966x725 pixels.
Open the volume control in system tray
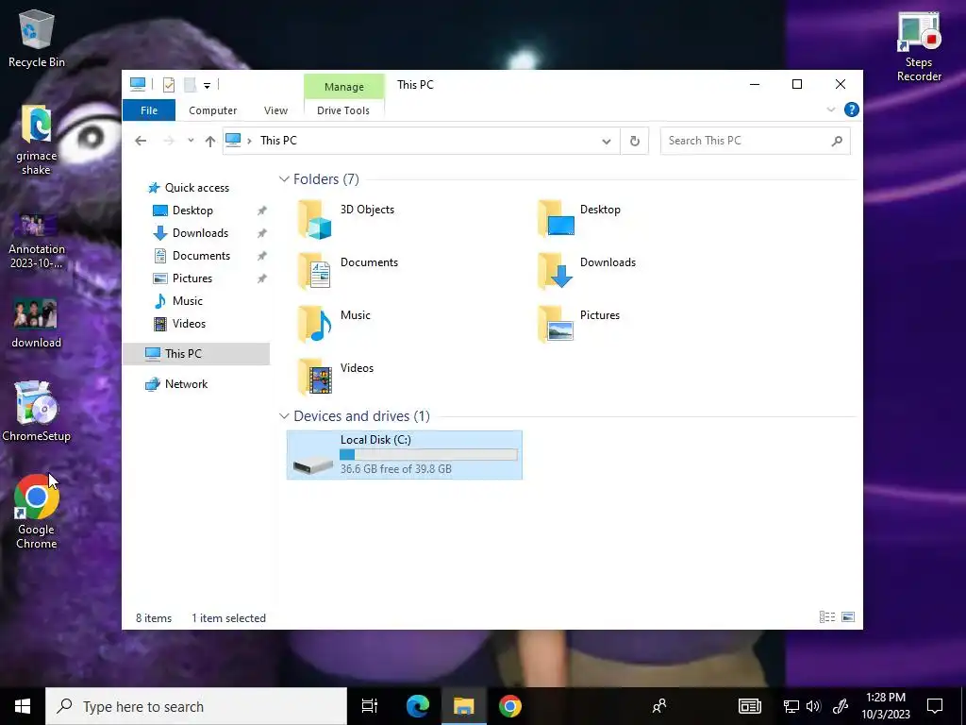tap(813, 706)
